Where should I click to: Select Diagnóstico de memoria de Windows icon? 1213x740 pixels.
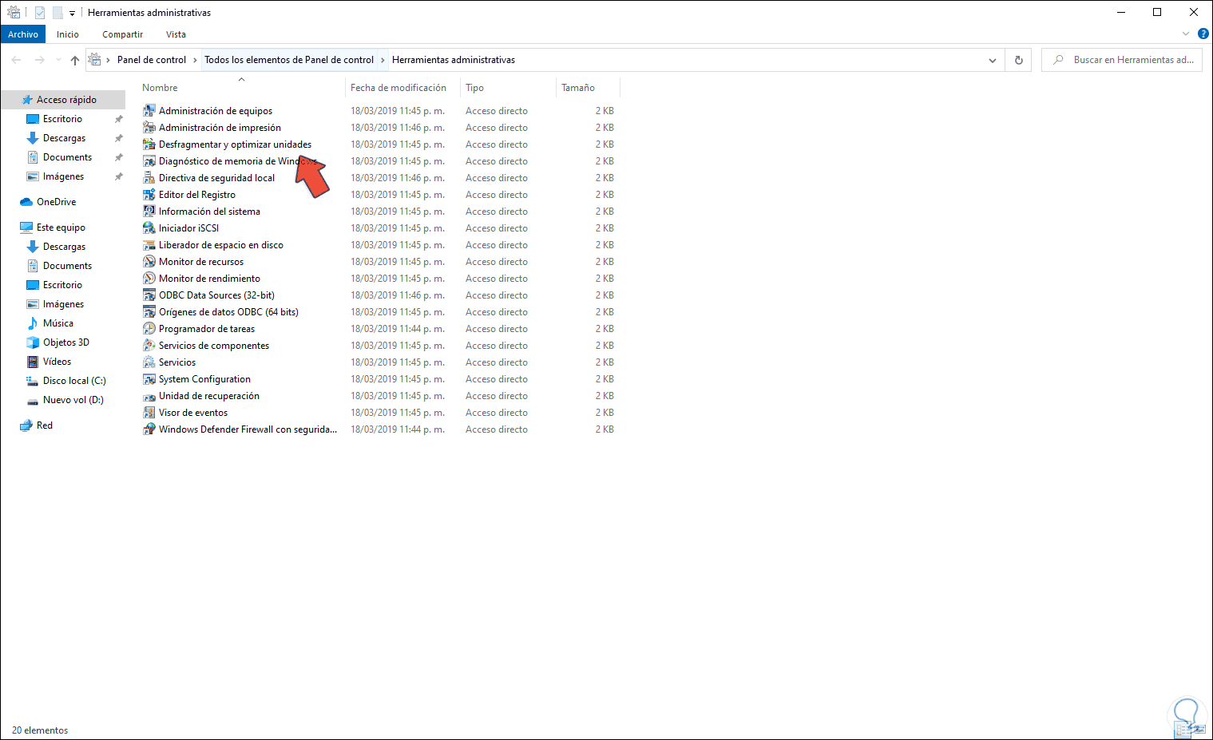[x=149, y=161]
